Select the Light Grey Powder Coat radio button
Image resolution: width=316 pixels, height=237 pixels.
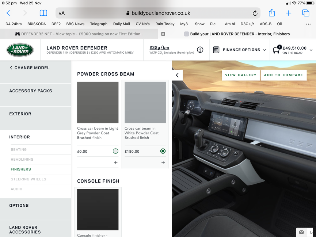pos(115,151)
